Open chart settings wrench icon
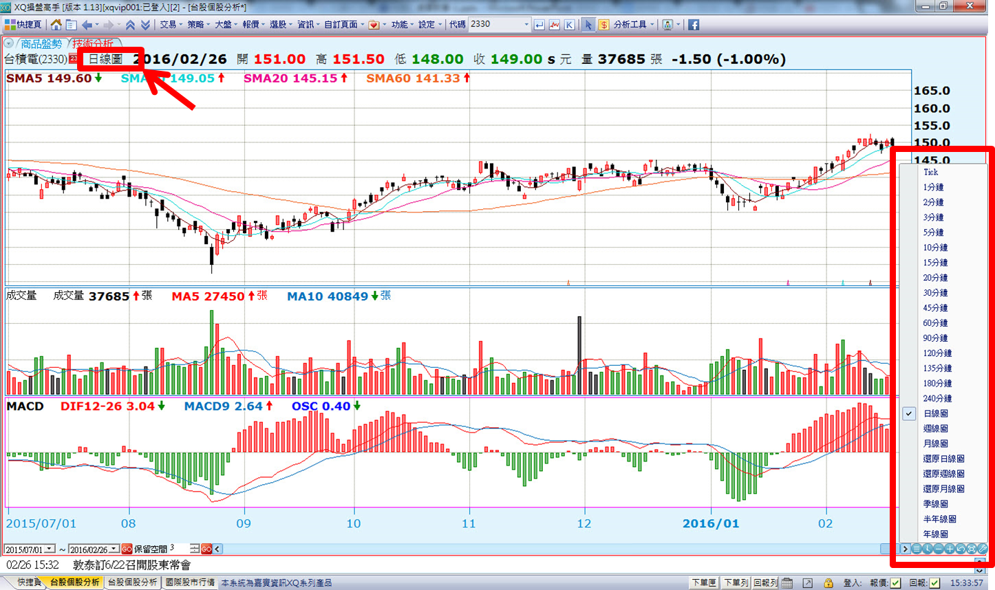 tap(983, 549)
